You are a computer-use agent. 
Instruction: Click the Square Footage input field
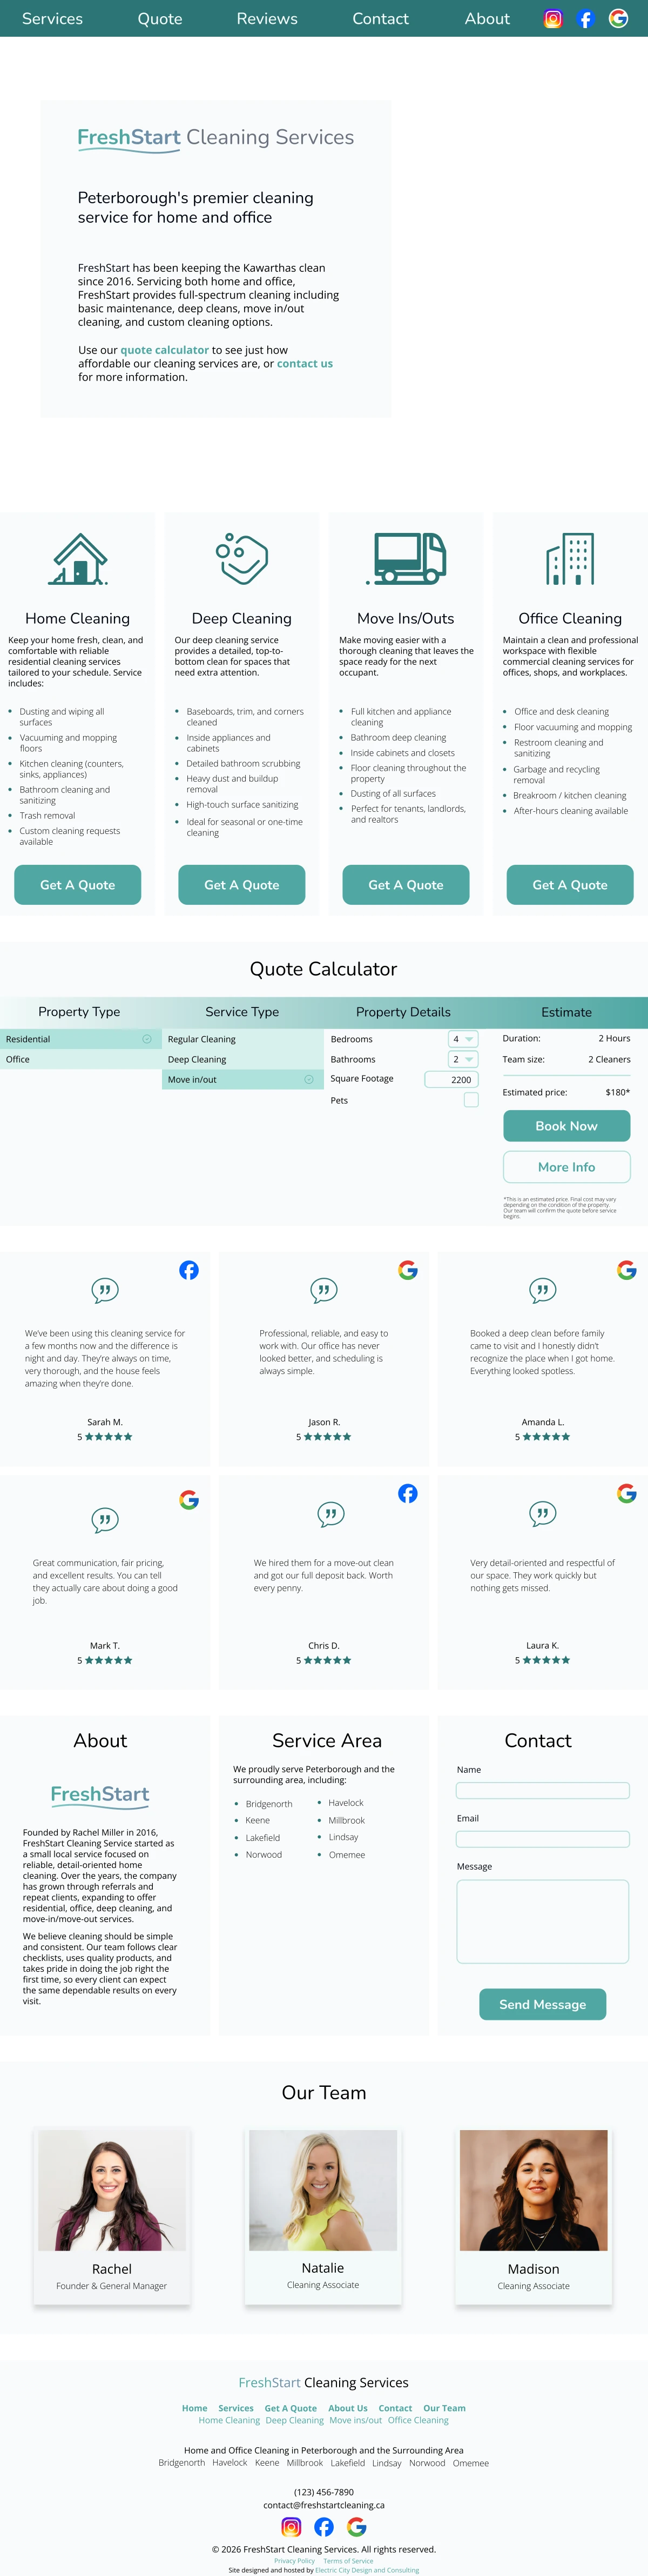pyautogui.click(x=451, y=1080)
